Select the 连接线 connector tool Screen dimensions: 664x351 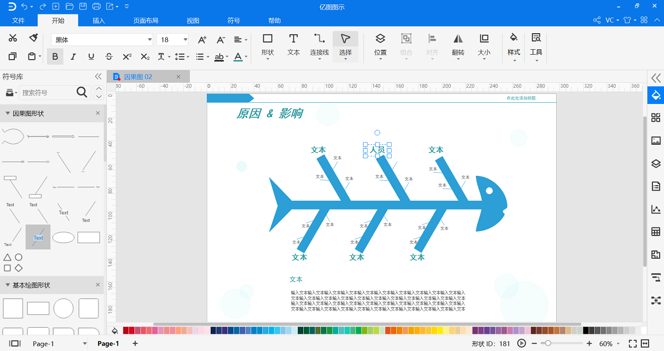coord(319,44)
